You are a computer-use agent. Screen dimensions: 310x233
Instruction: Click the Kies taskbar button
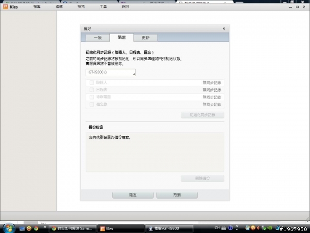pyautogui.click(x=121, y=229)
